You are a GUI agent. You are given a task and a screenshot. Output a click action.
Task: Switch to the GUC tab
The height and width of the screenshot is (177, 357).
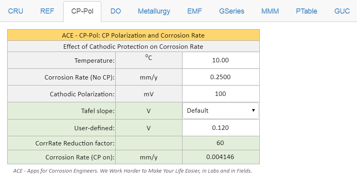pos(342,11)
